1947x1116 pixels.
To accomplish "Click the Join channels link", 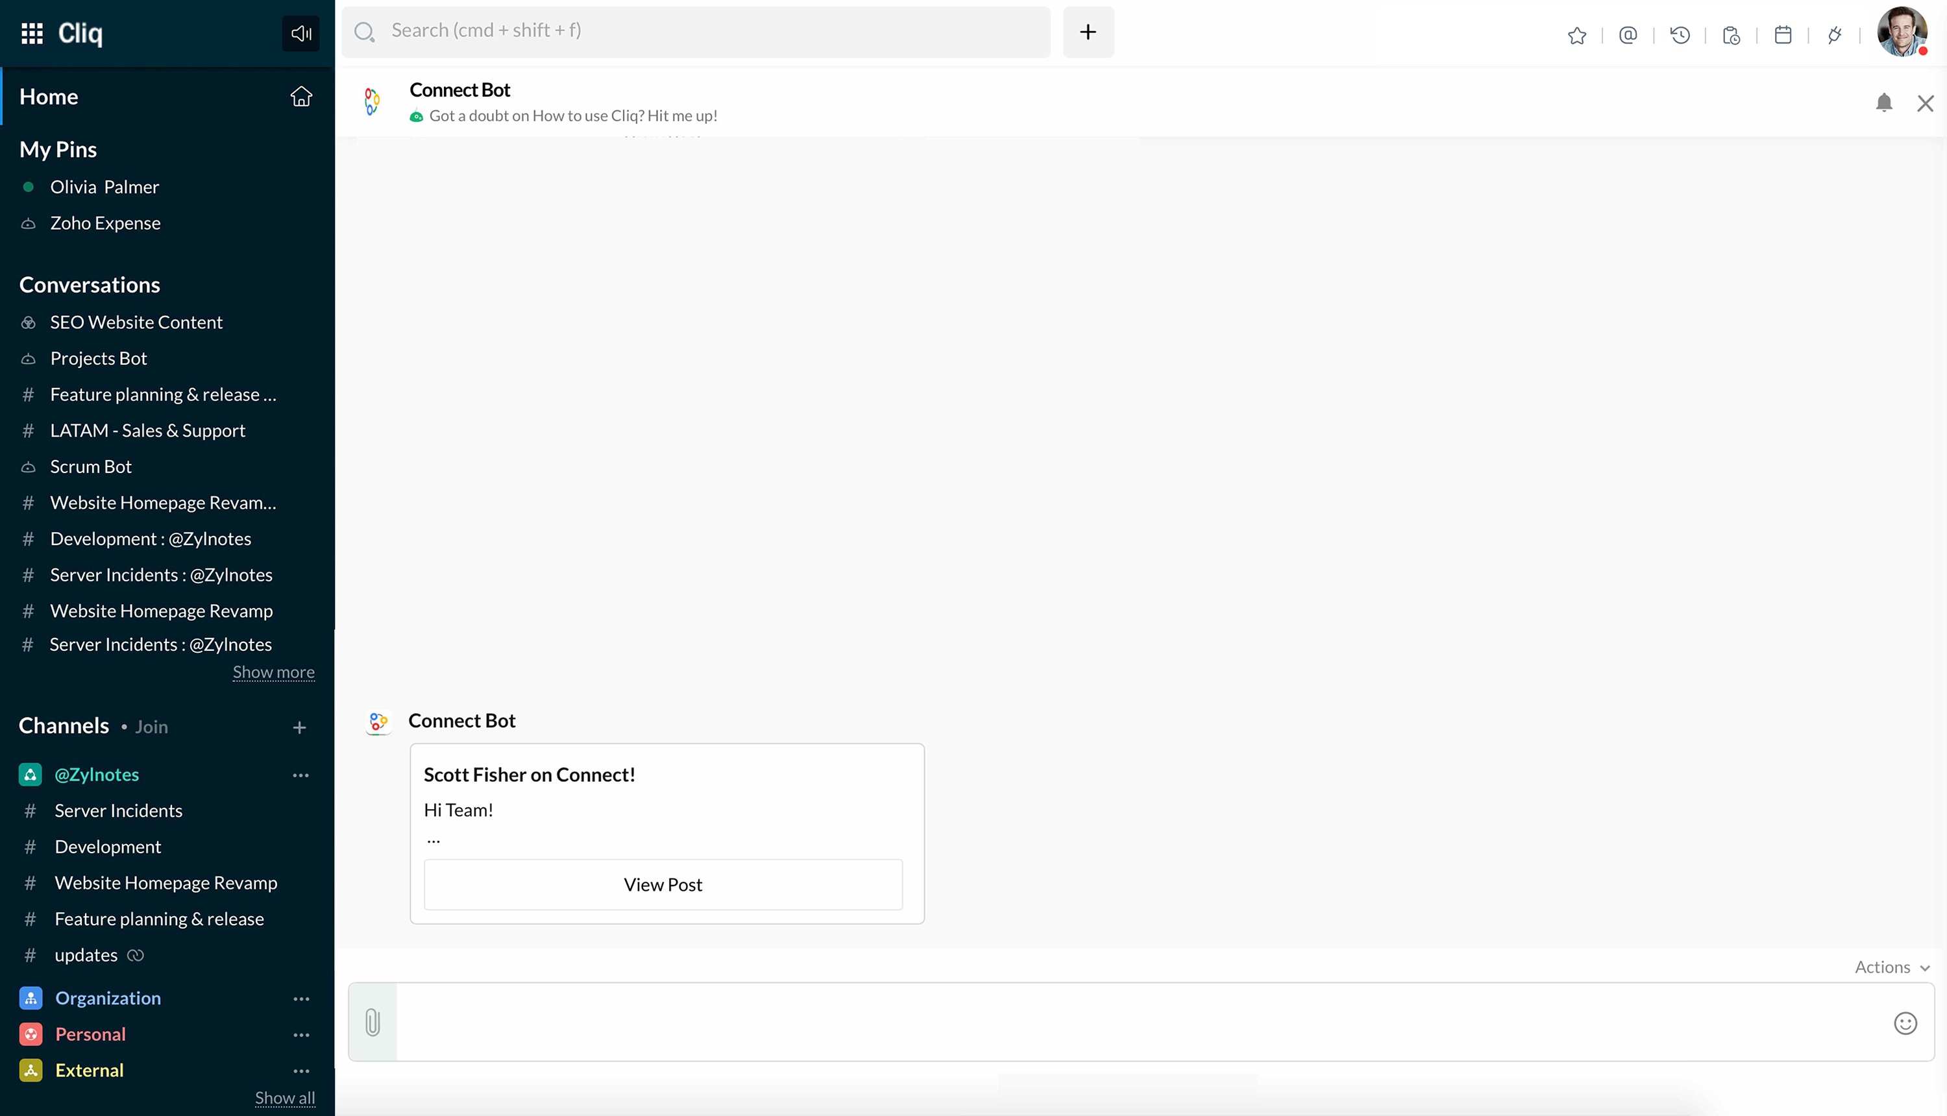I will tap(152, 727).
